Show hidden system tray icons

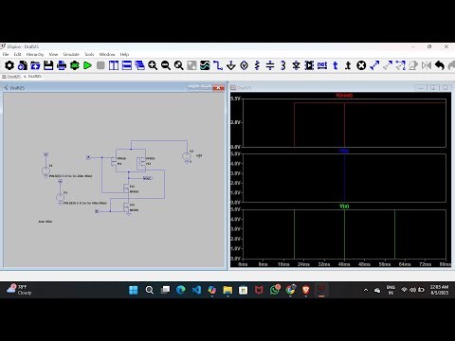coord(366,290)
